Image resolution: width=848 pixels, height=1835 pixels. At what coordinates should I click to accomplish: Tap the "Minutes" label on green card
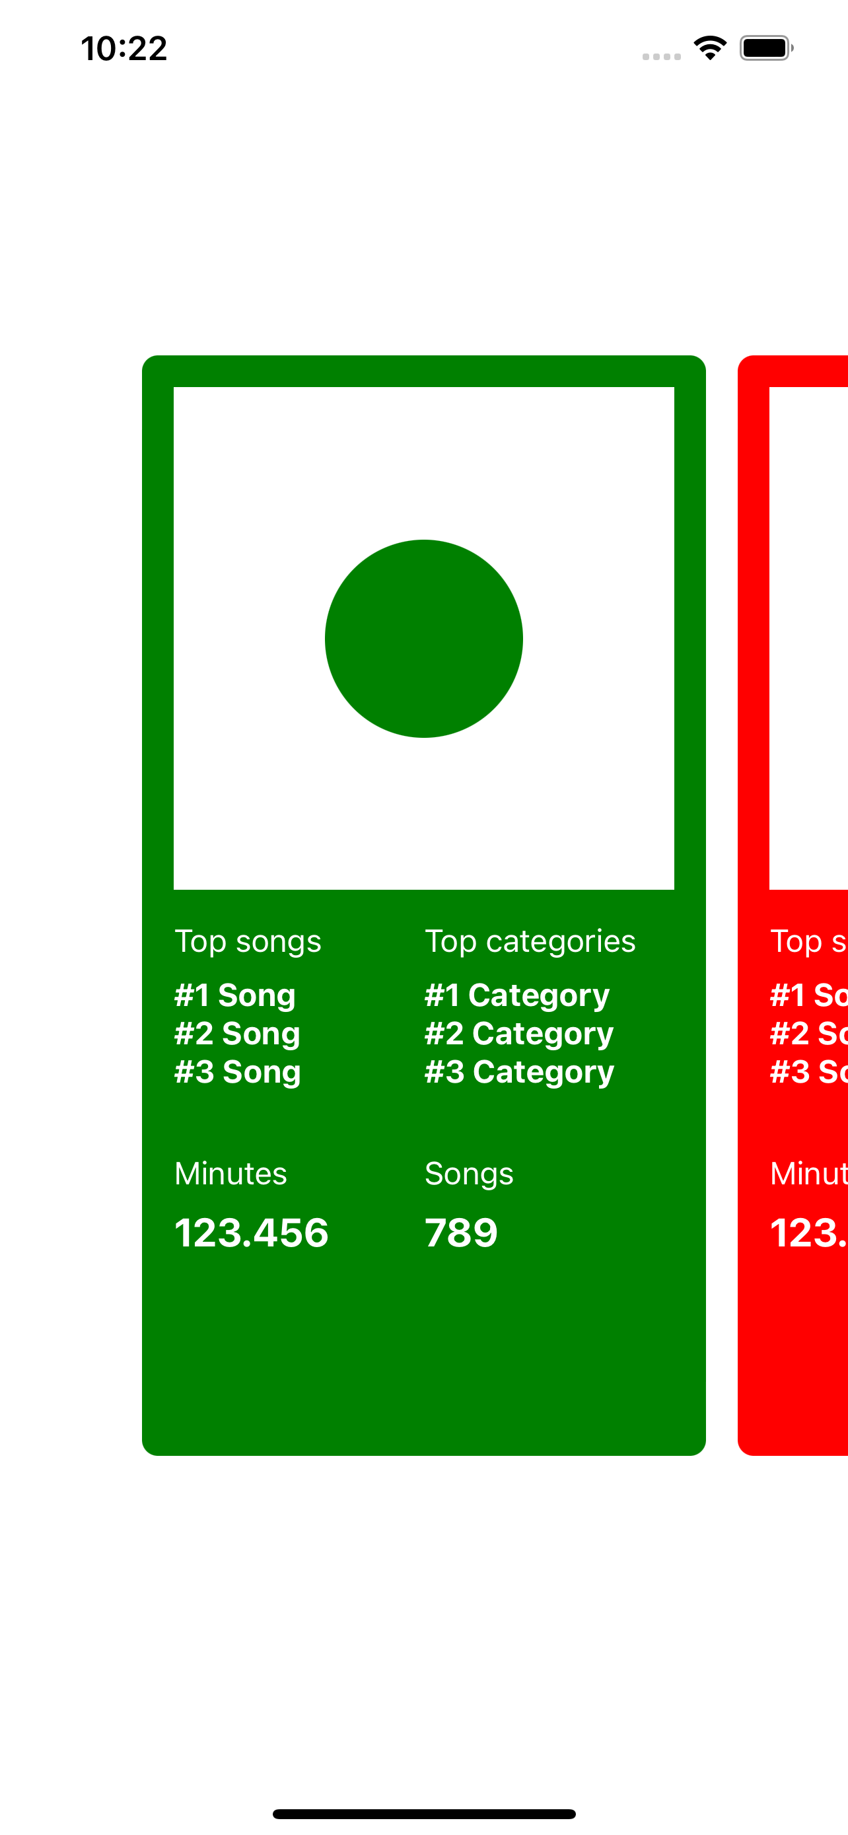point(230,1173)
